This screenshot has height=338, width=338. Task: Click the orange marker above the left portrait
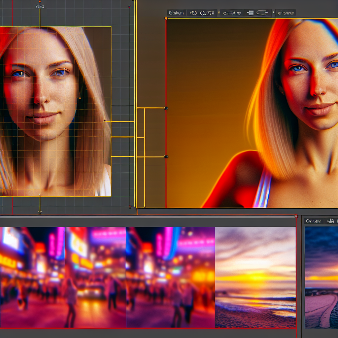[40, 2]
